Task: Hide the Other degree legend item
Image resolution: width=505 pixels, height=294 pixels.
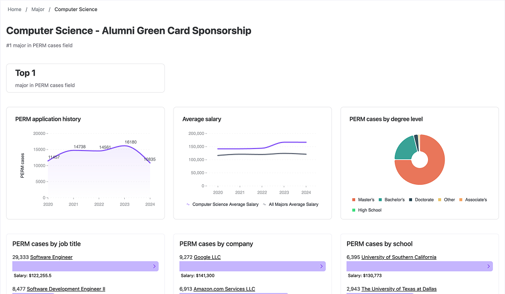Action: (446, 200)
